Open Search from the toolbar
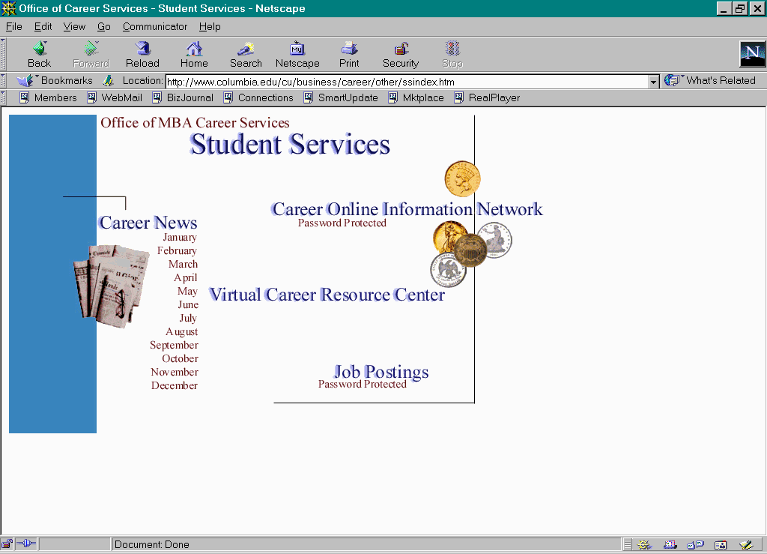This screenshot has width=767, height=554. point(246,49)
